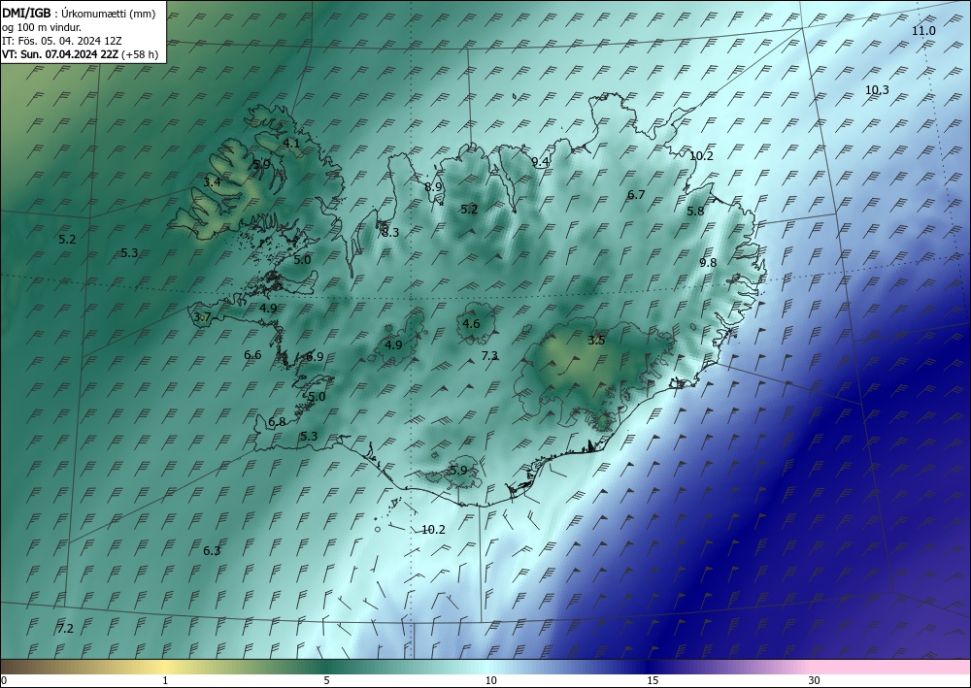Click the 15 tick on the colour scale
This screenshot has height=688, width=971.
click(x=653, y=680)
